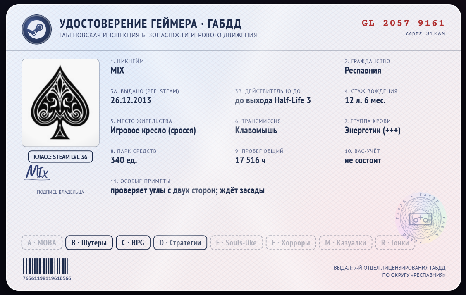Click license number "GL 2057 9161"
This screenshot has width=466, height=295.
coord(403,23)
